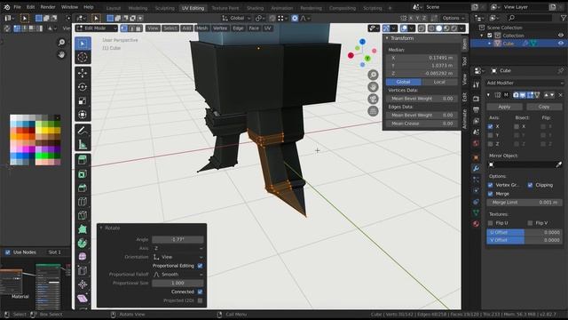Image resolution: width=568 pixels, height=320 pixels.
Task: Switch perspective/orthographic grid gizmo
Action: tap(373, 111)
